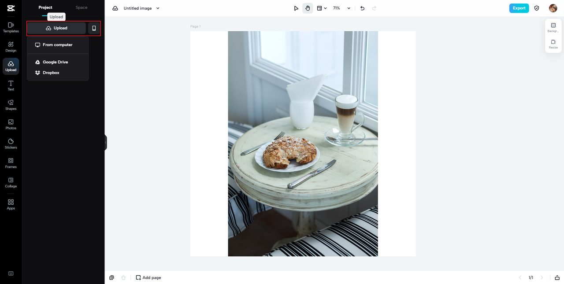The width and height of the screenshot is (564, 284).
Task: Click the upload from phone icon
Action: click(94, 28)
